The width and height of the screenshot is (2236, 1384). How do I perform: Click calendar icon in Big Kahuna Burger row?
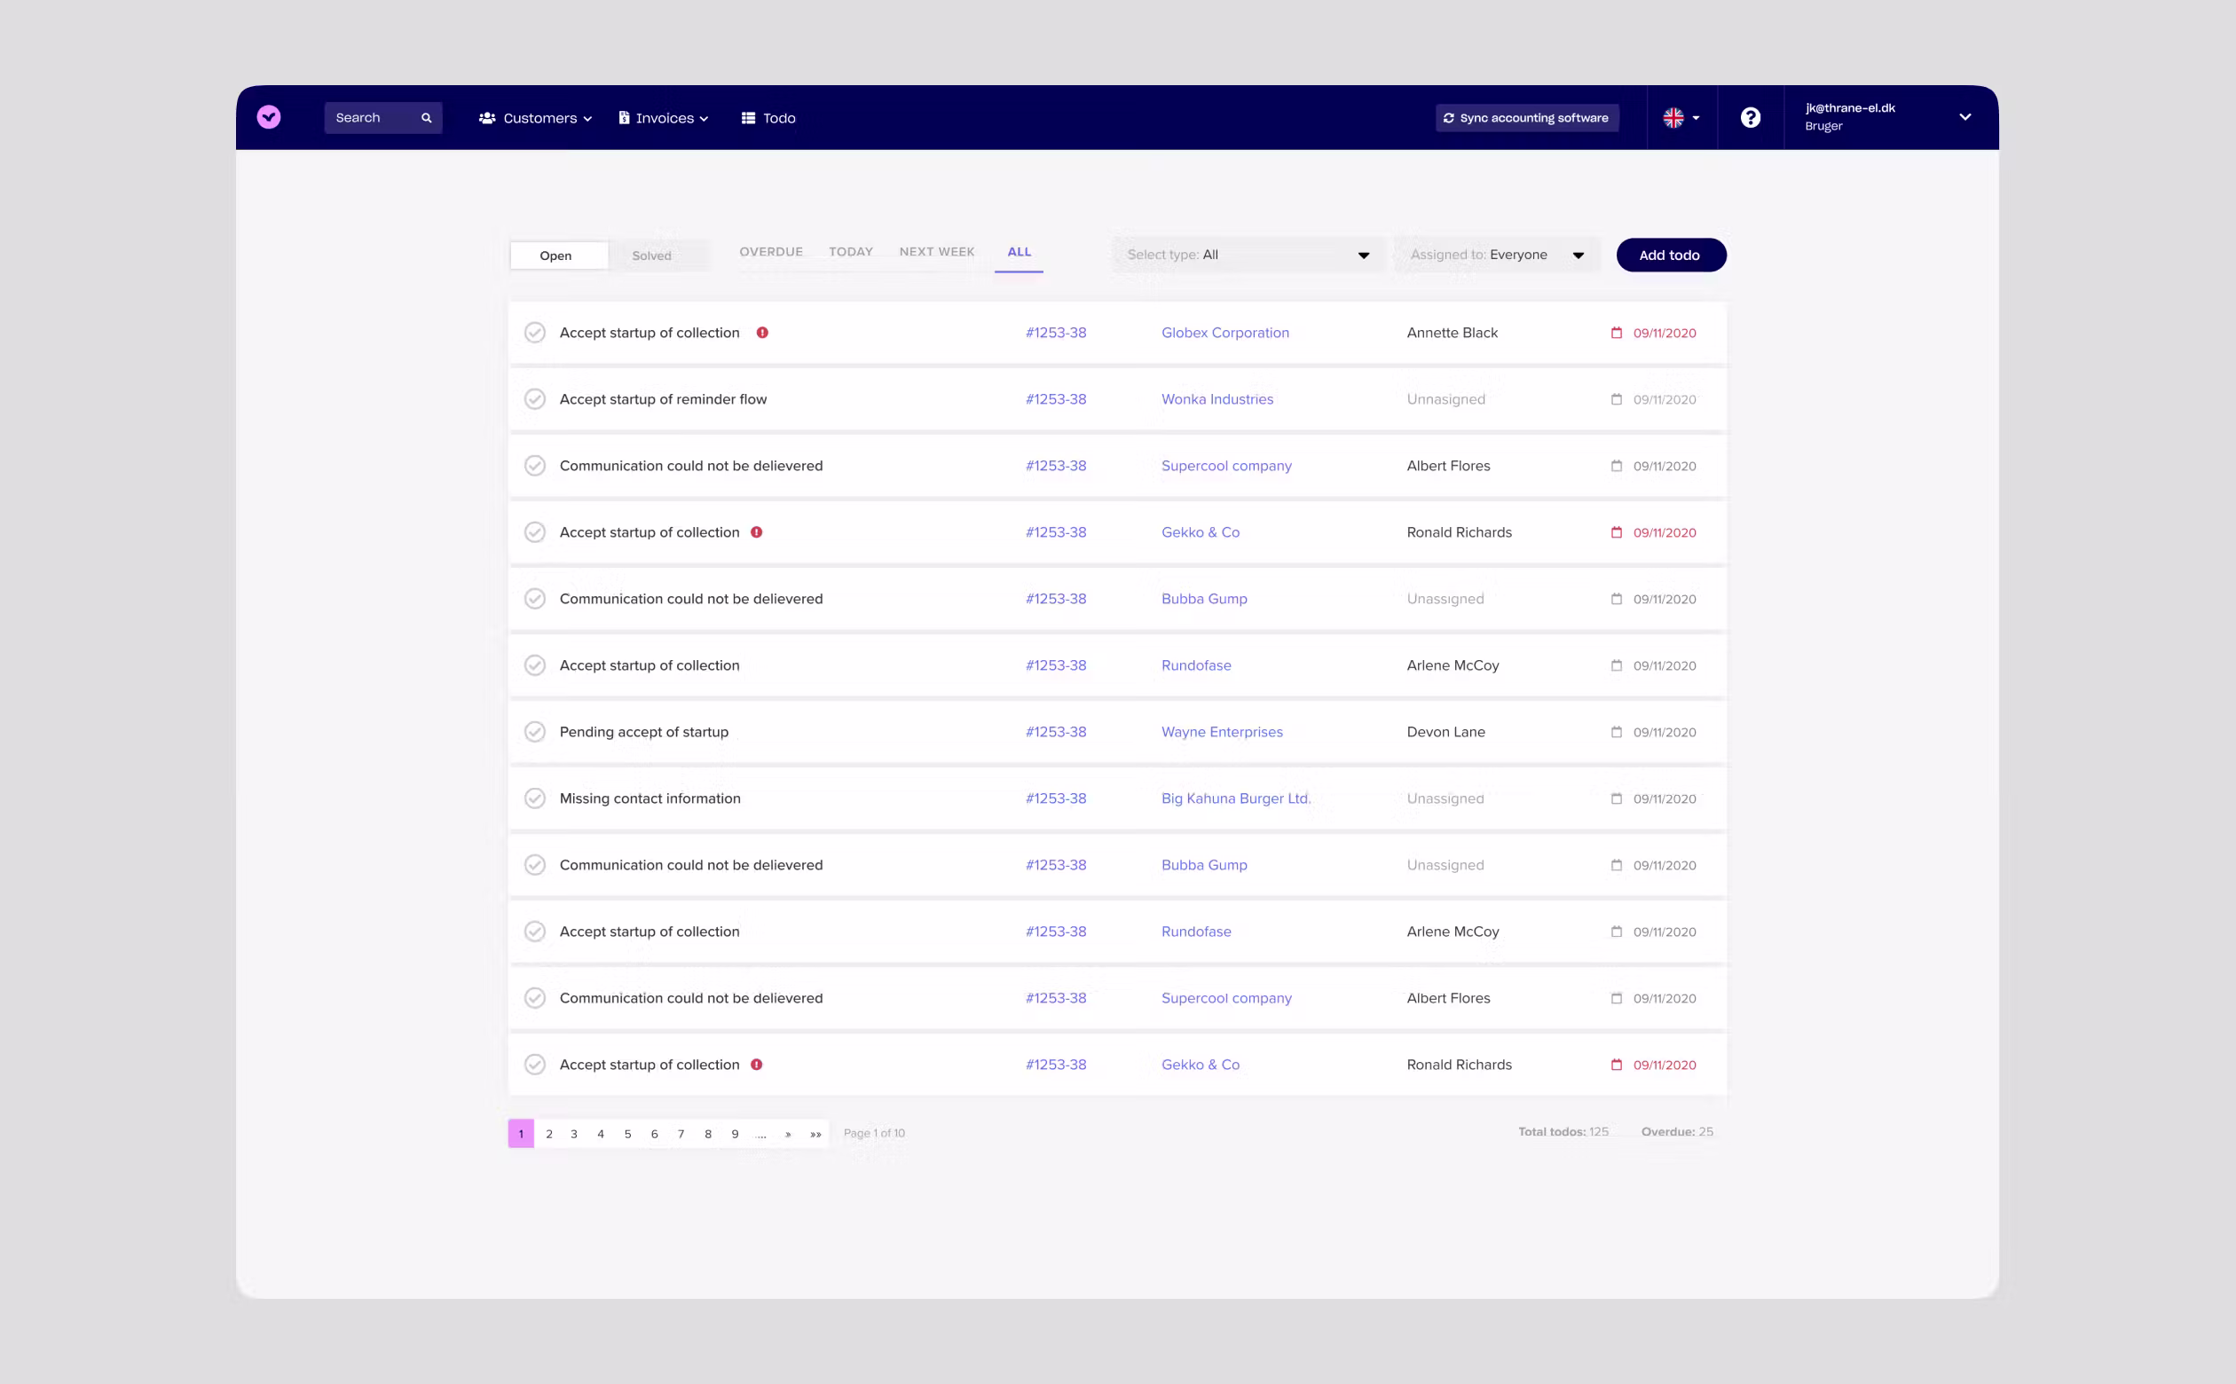coord(1617,799)
